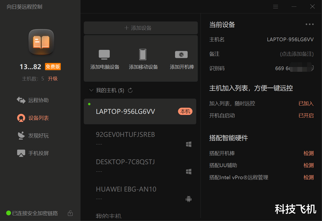Toggle 已加入 for 加入列表
This screenshot has width=322, height=221.
[306, 103]
